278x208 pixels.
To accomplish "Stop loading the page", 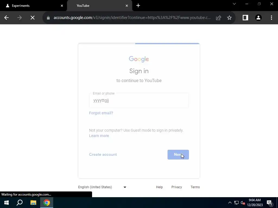I will tap(33, 18).
